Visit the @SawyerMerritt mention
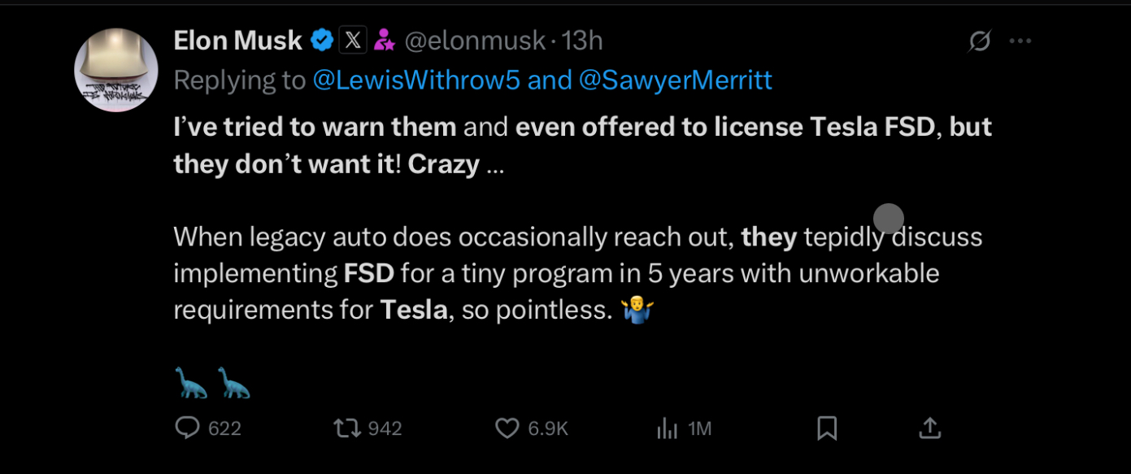Image resolution: width=1131 pixels, height=474 pixels. [675, 80]
